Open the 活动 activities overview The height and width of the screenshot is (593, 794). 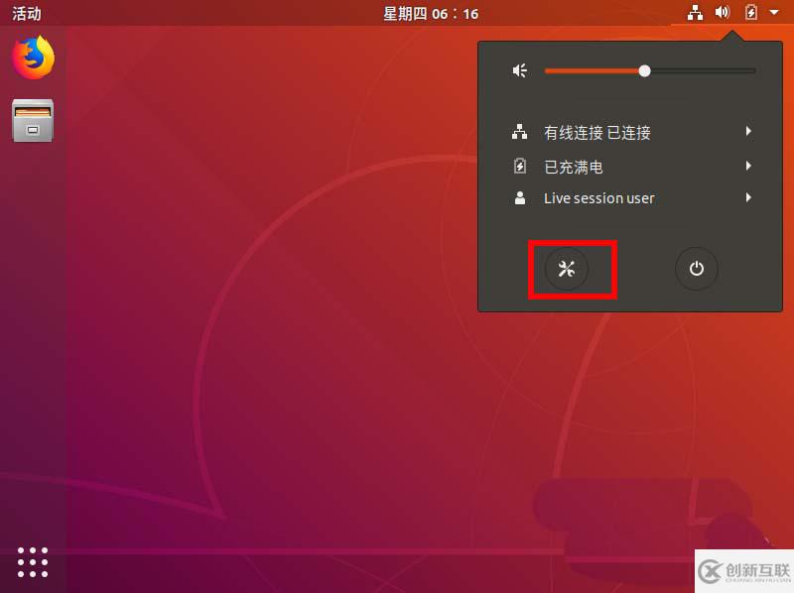click(x=27, y=13)
